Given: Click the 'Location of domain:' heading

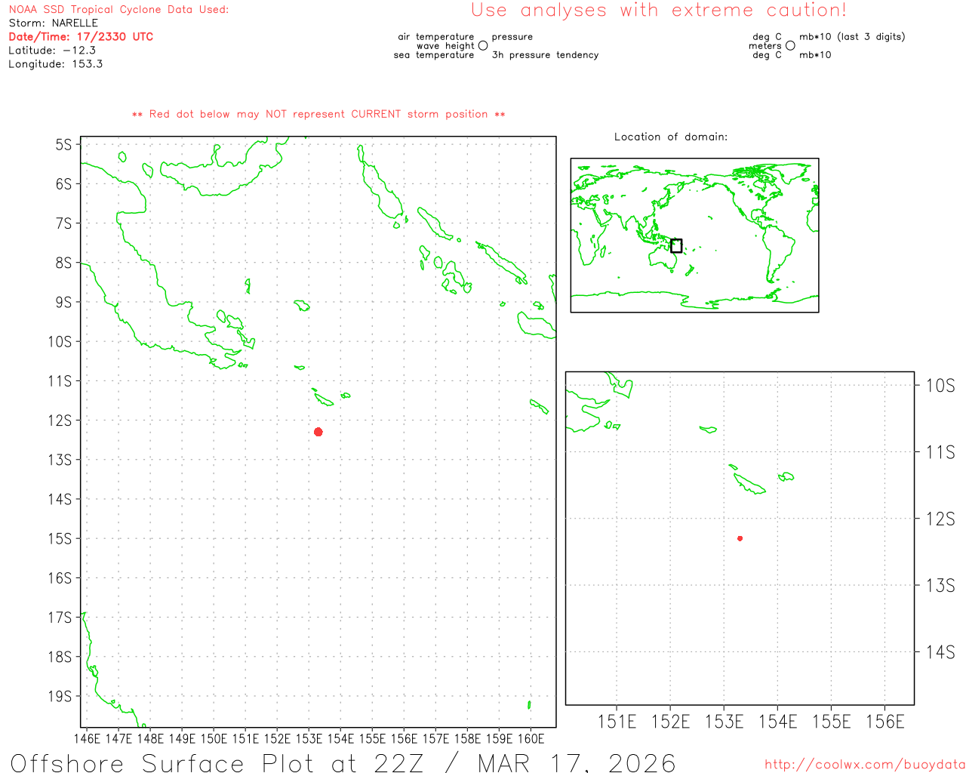Looking at the screenshot, I should [670, 137].
